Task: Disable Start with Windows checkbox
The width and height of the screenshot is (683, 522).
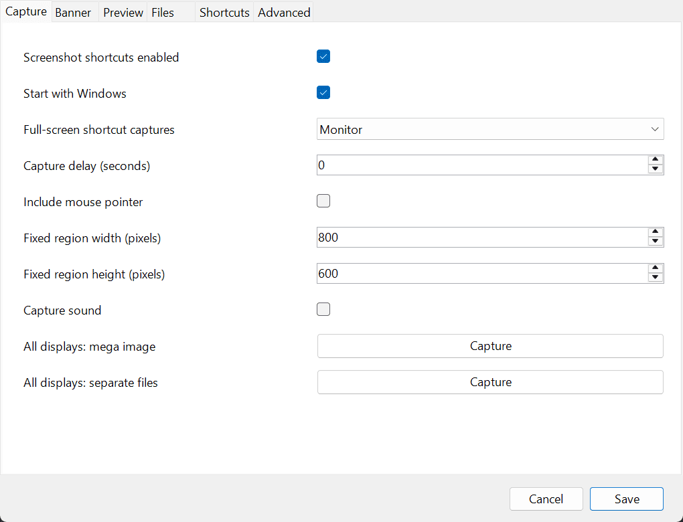Action: [x=323, y=93]
